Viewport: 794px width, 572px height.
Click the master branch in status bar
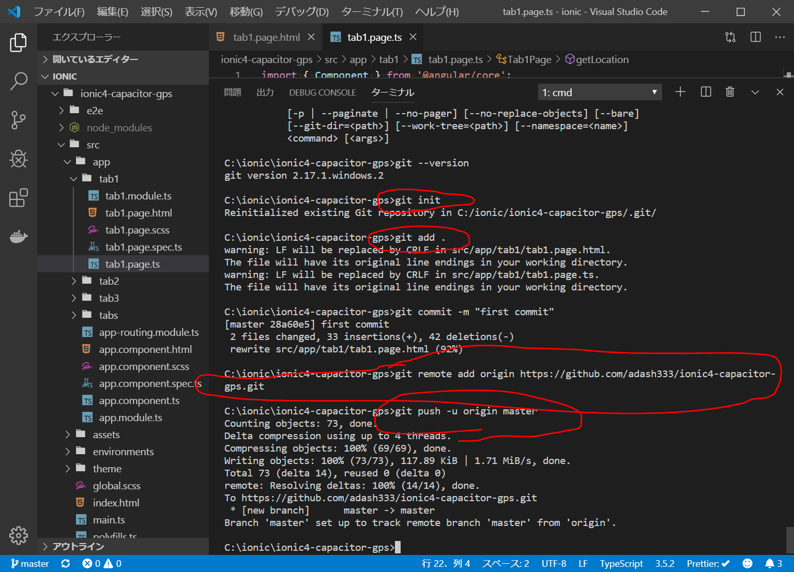[30, 564]
